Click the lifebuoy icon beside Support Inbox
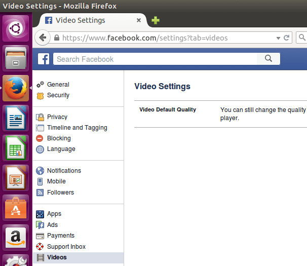 [40, 246]
